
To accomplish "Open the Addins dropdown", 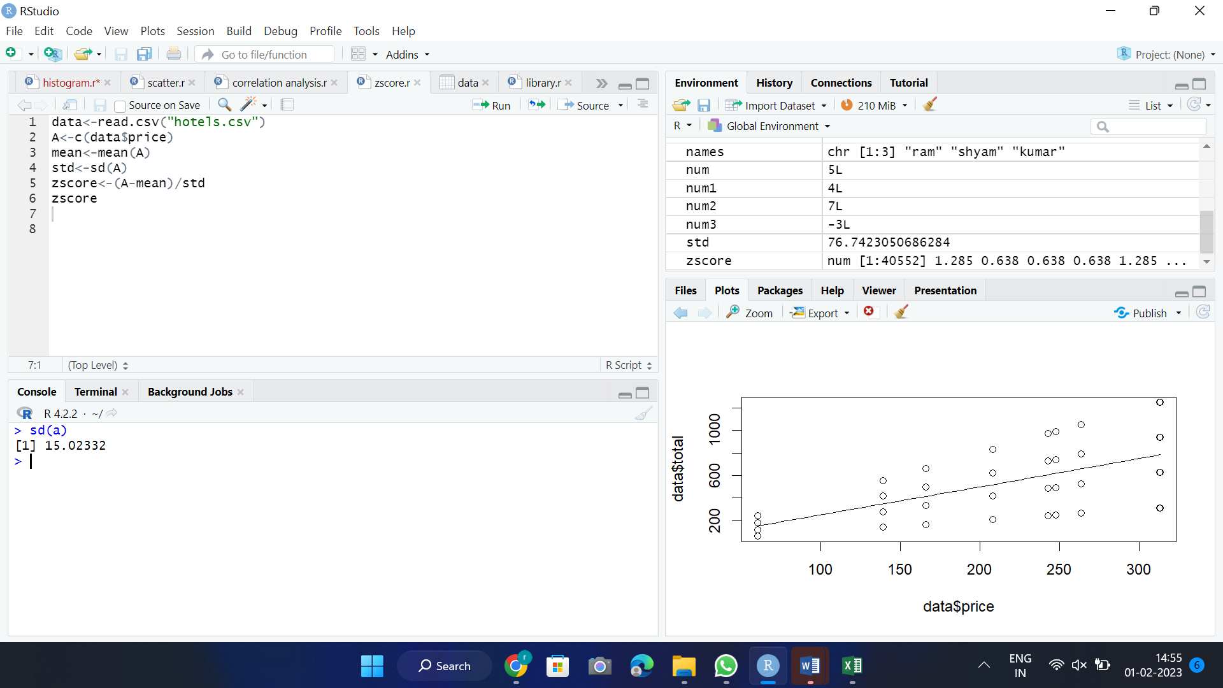I will [408, 55].
